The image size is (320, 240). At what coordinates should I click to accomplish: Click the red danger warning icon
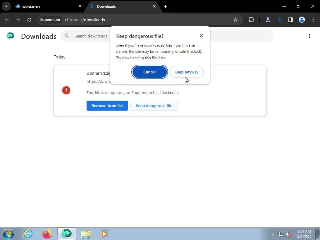pyautogui.click(x=66, y=90)
